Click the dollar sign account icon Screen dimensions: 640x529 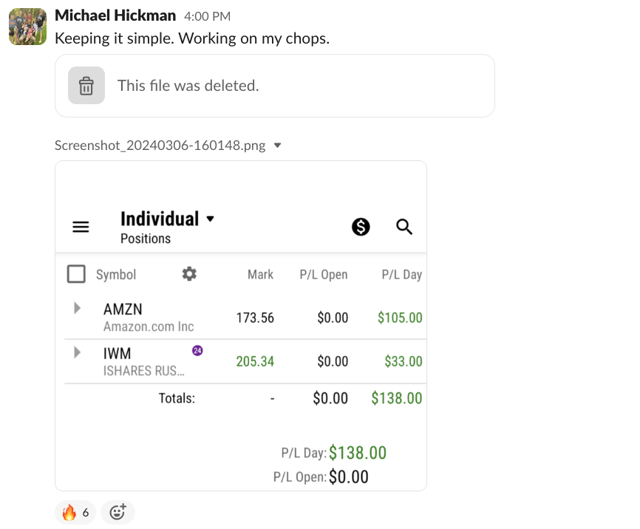click(361, 227)
